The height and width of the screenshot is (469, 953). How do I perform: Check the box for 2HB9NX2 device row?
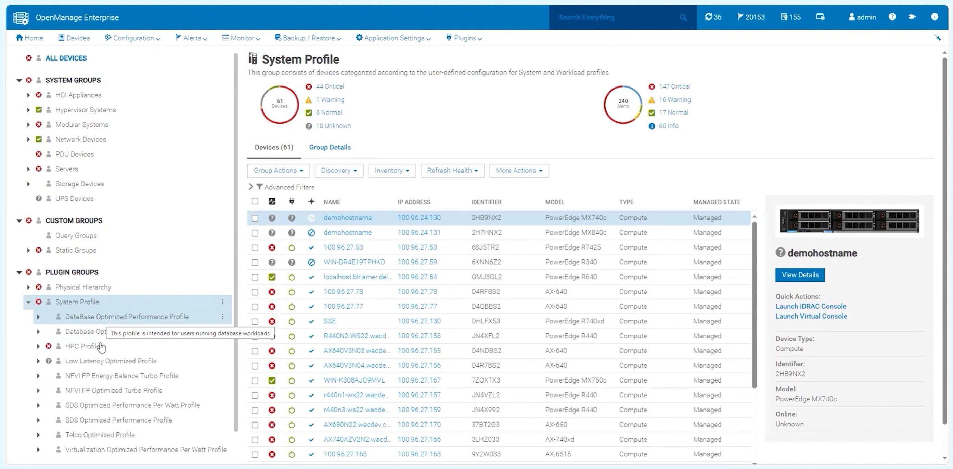[x=255, y=218]
